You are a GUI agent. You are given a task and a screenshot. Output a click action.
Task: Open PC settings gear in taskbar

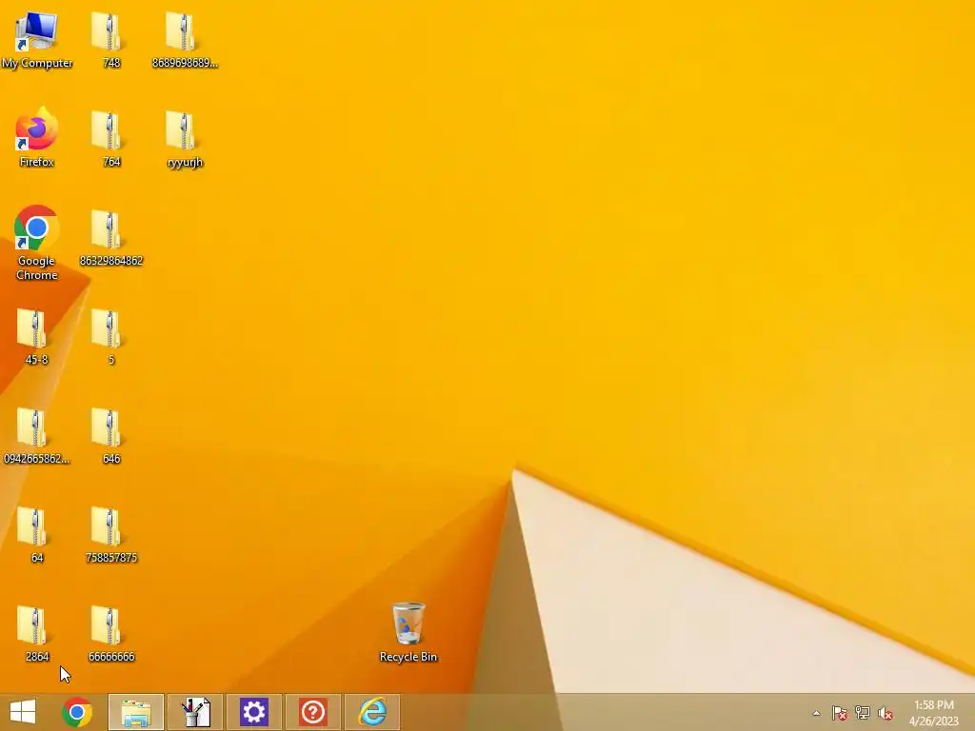(253, 712)
